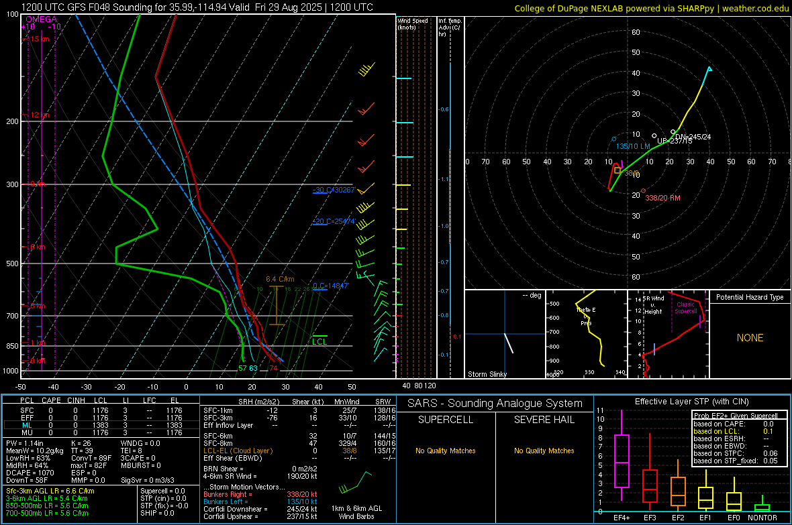Select the magenta OMEGA label

[x=42, y=19]
